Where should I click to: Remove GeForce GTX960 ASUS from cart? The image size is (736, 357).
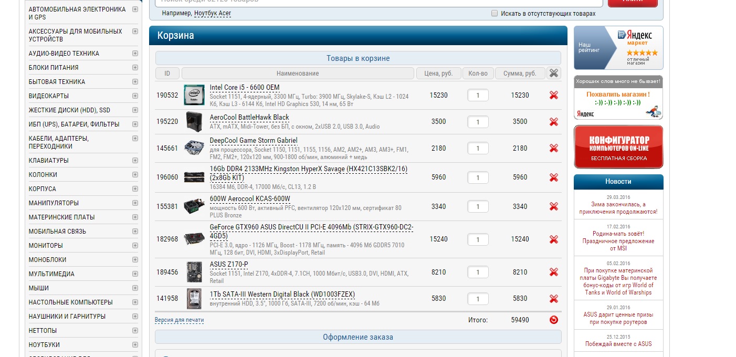pos(553,239)
